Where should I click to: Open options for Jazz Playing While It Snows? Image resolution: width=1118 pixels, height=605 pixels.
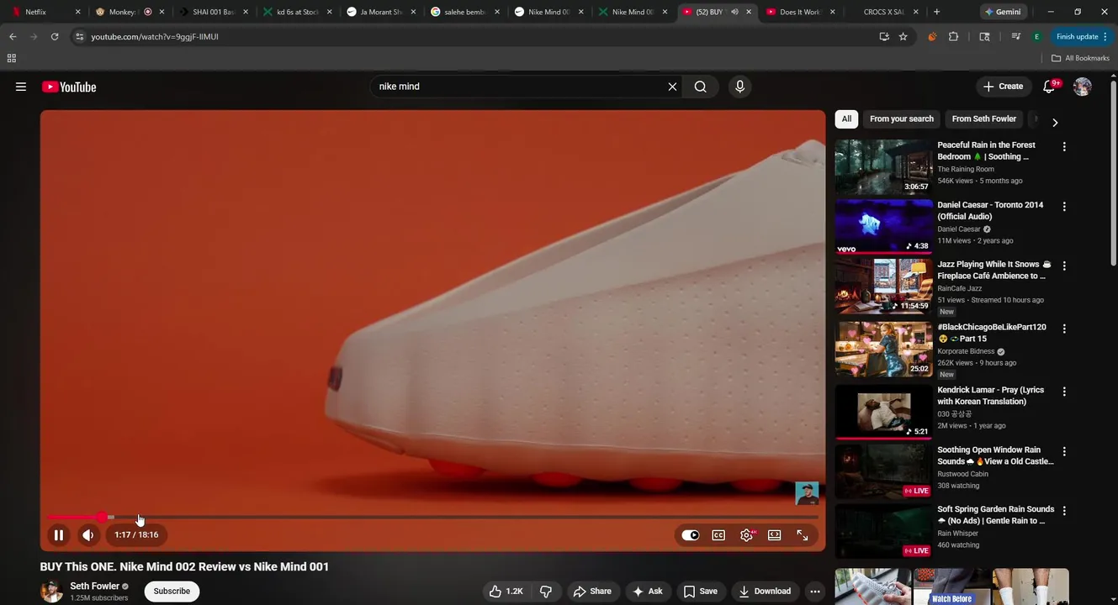pyautogui.click(x=1064, y=266)
